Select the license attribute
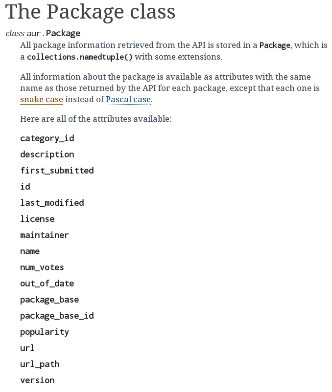 [x=37, y=219]
